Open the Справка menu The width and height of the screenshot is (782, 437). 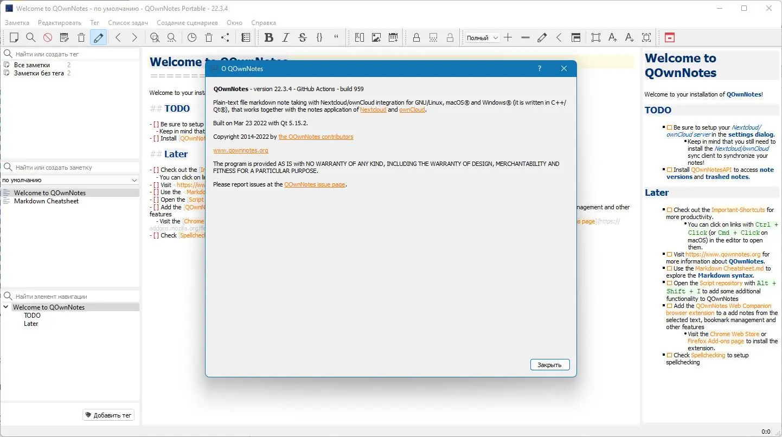click(x=264, y=23)
